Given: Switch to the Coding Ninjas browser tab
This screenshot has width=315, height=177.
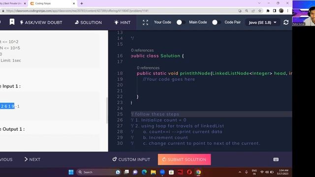Looking at the screenshot, I should (x=52, y=3).
